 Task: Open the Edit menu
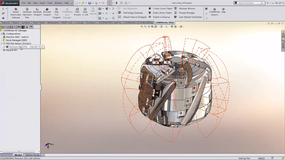[x=29, y=3]
